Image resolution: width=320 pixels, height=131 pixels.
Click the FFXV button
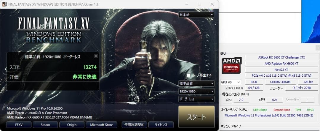(19, 125)
